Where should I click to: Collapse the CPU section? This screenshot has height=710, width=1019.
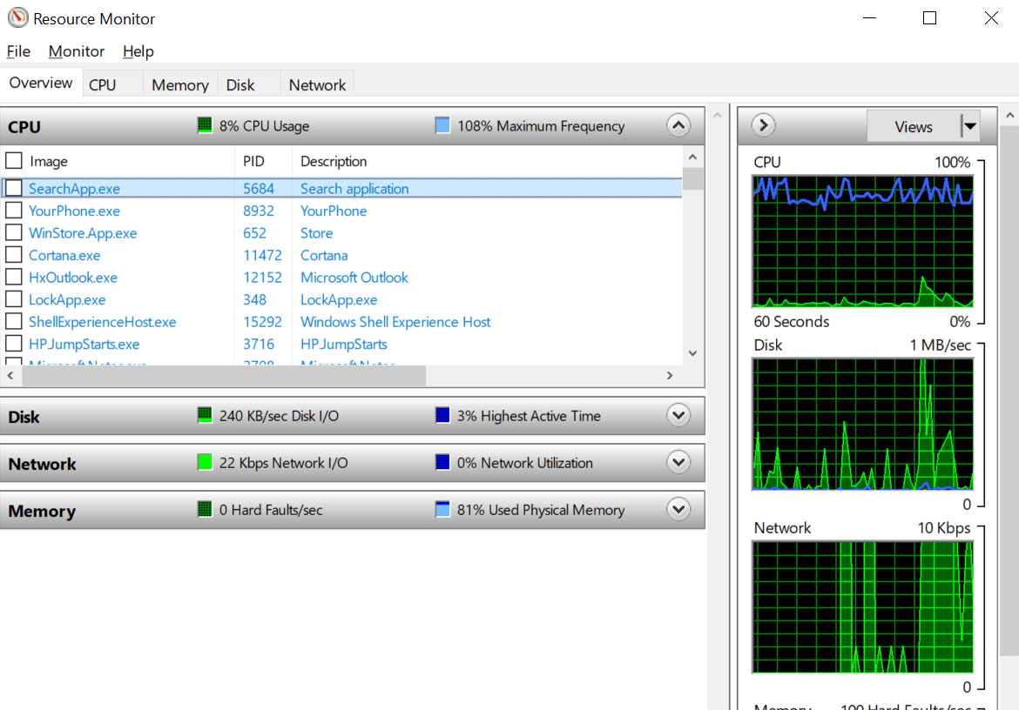[678, 124]
